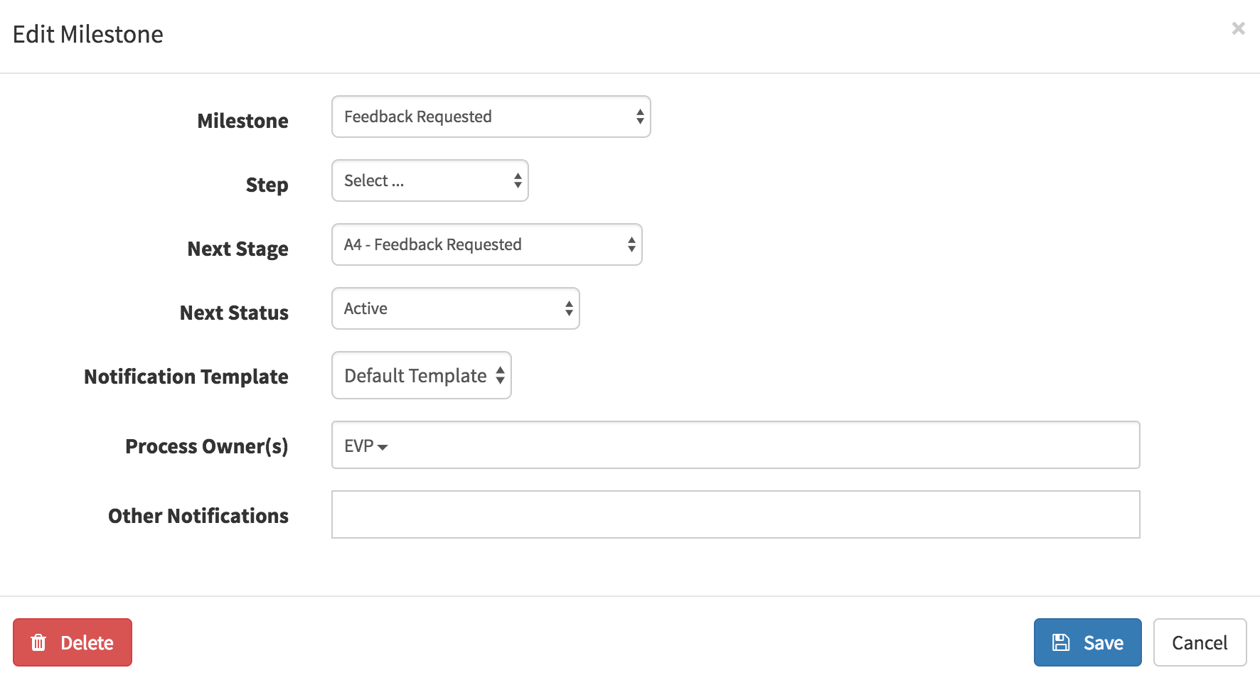This screenshot has height=685, width=1260.
Task: Click the X icon to dismiss Edit Milestone
Action: click(1238, 28)
